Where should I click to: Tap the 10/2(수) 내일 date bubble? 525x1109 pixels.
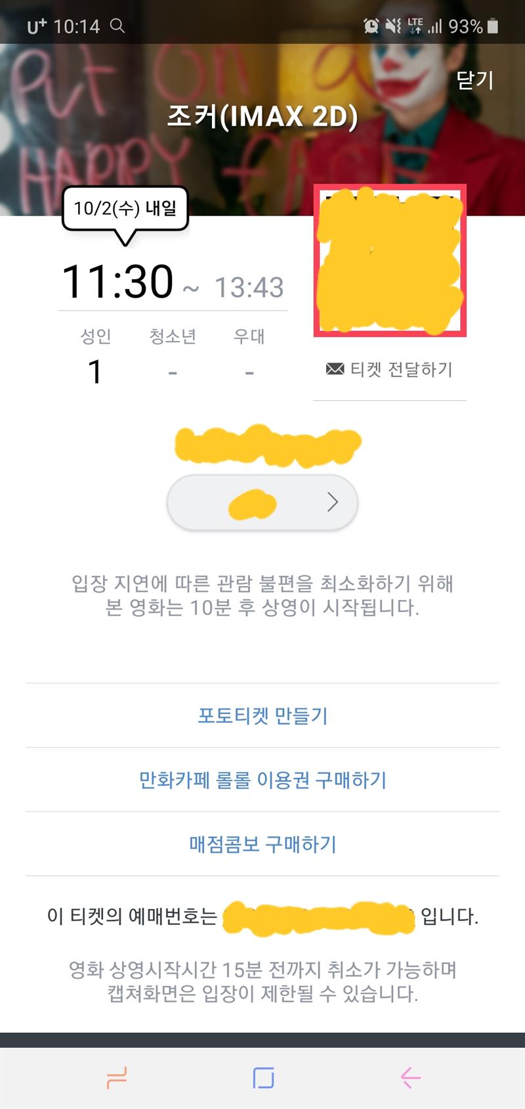tap(125, 209)
